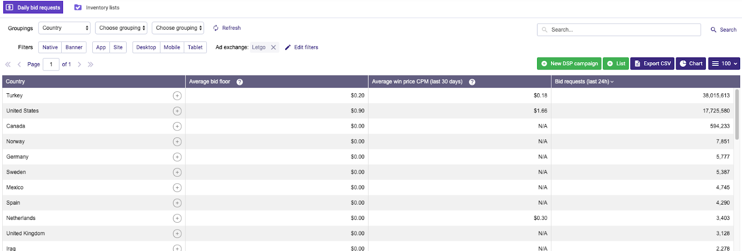Sort by Bid requests (last 24h) column
The height and width of the screenshot is (251, 742).
584,82
